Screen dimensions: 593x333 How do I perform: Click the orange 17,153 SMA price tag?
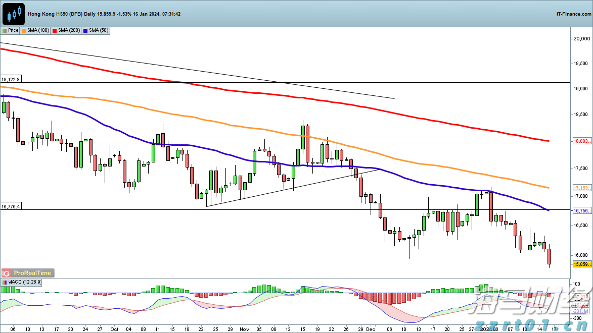(580, 188)
